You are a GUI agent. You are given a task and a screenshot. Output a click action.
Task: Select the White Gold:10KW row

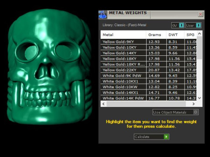[148, 87]
